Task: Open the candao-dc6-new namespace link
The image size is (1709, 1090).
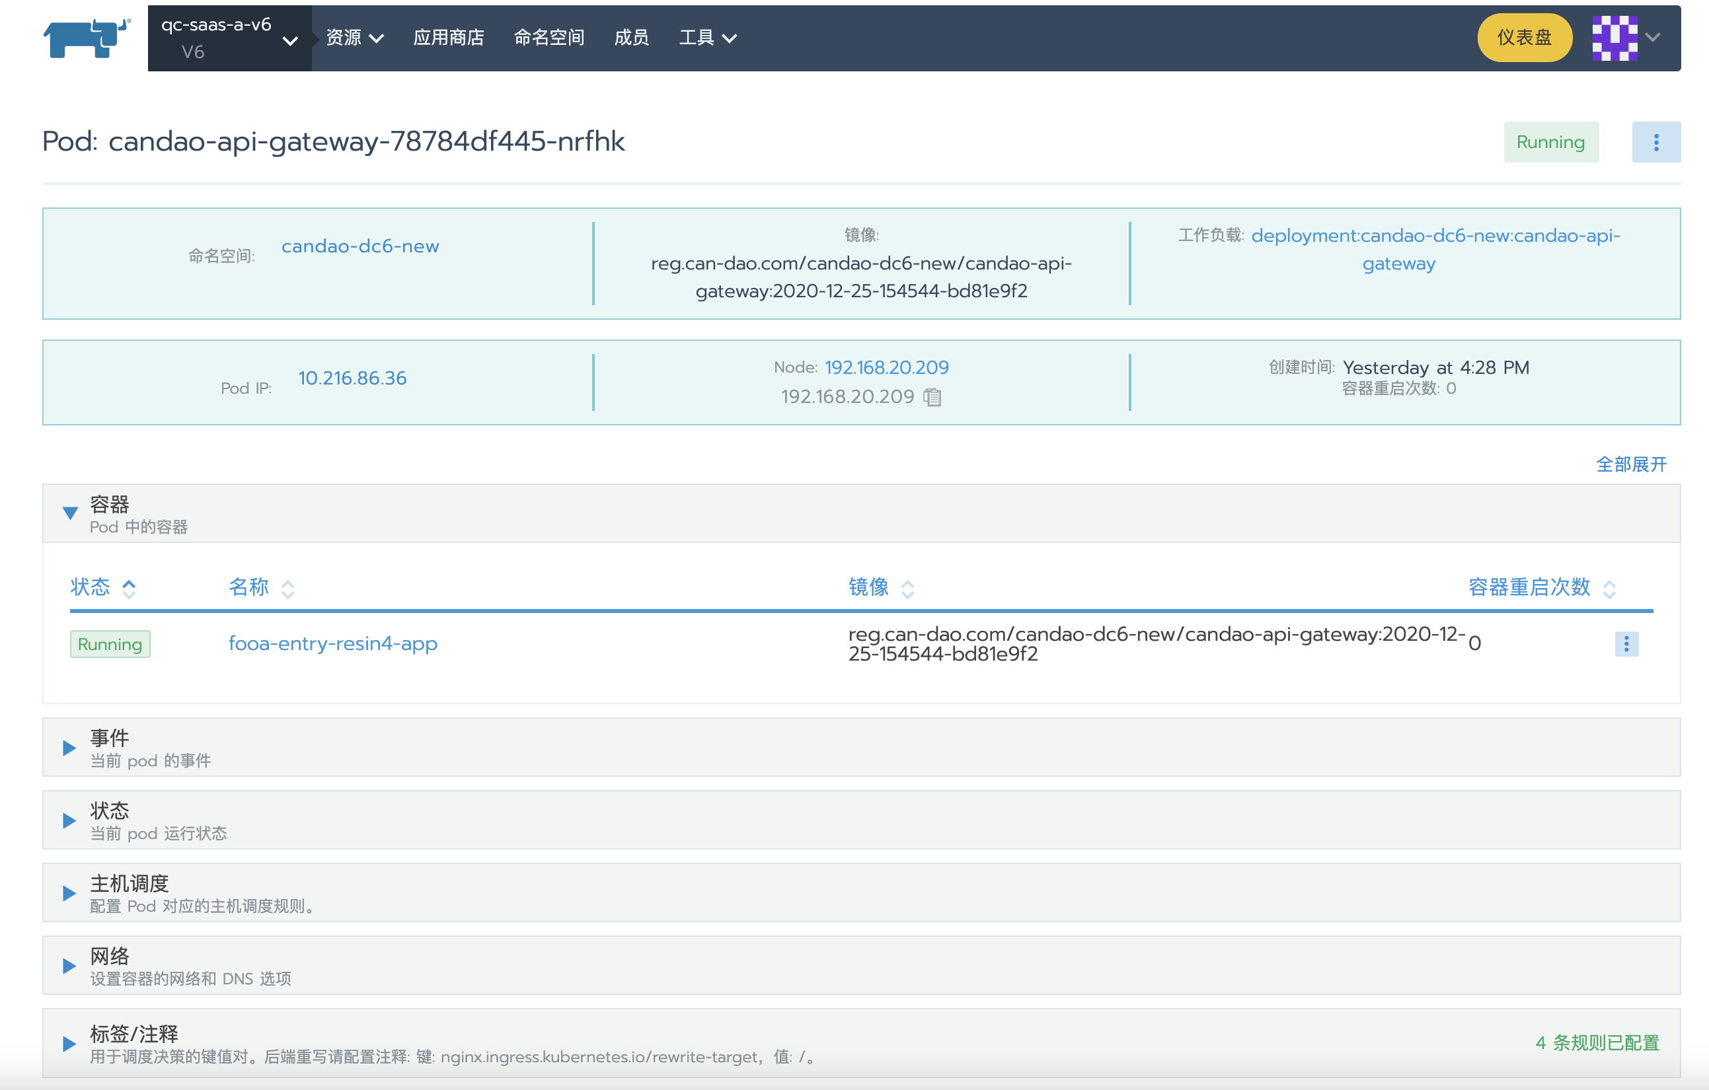Action: click(x=360, y=246)
